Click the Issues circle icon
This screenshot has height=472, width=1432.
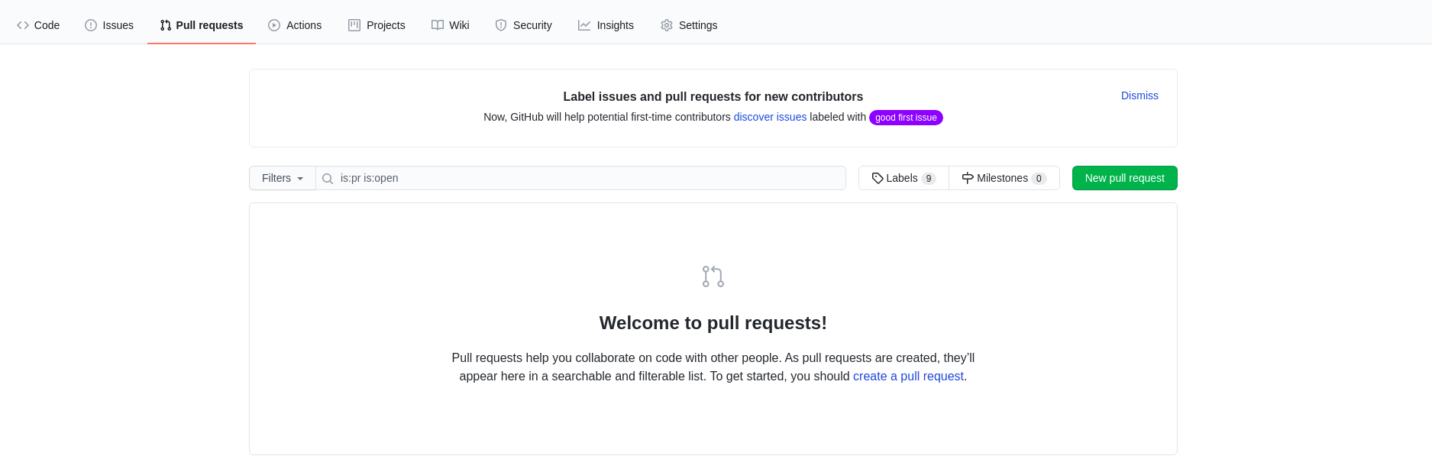pos(91,25)
